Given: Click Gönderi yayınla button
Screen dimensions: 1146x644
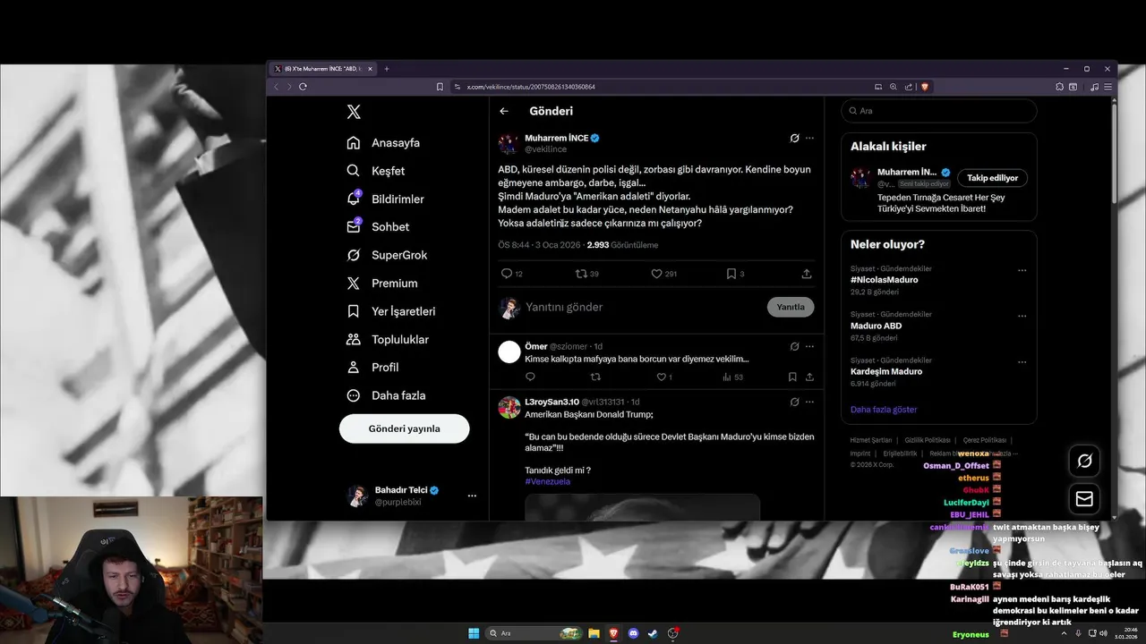Looking at the screenshot, I should tap(404, 428).
